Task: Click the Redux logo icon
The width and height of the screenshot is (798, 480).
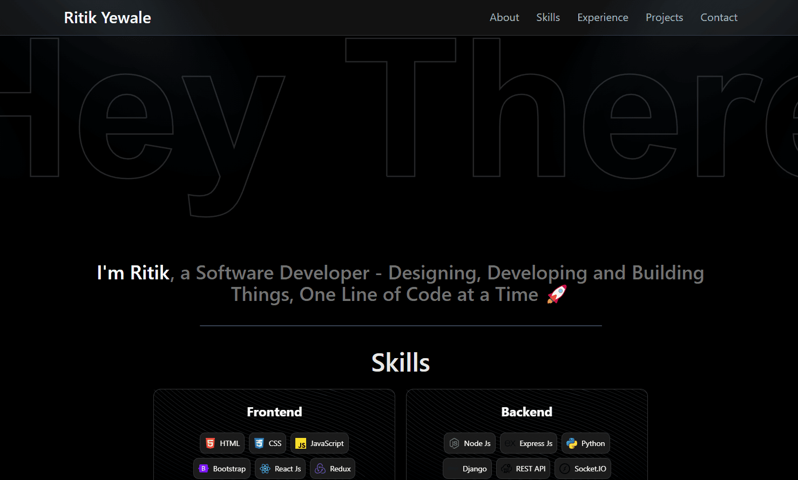Action: 320,469
